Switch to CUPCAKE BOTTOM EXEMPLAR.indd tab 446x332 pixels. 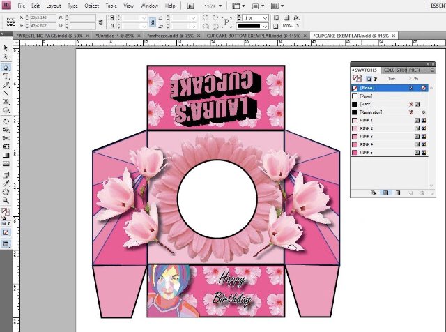click(x=253, y=36)
